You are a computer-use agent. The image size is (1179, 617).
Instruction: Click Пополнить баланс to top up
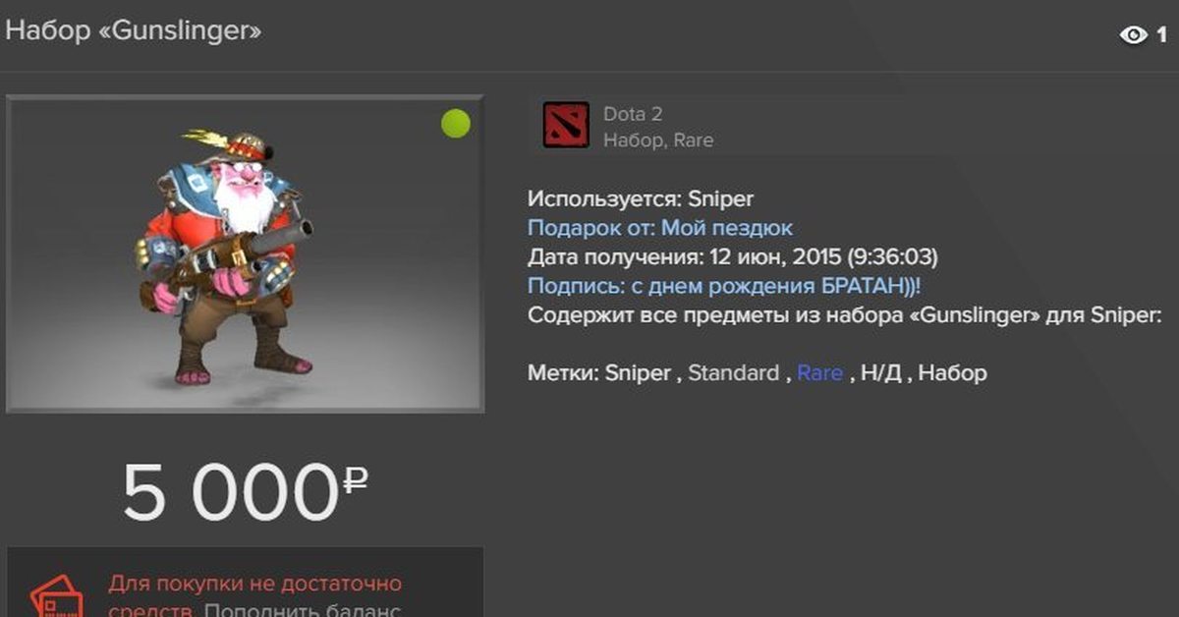[304, 611]
